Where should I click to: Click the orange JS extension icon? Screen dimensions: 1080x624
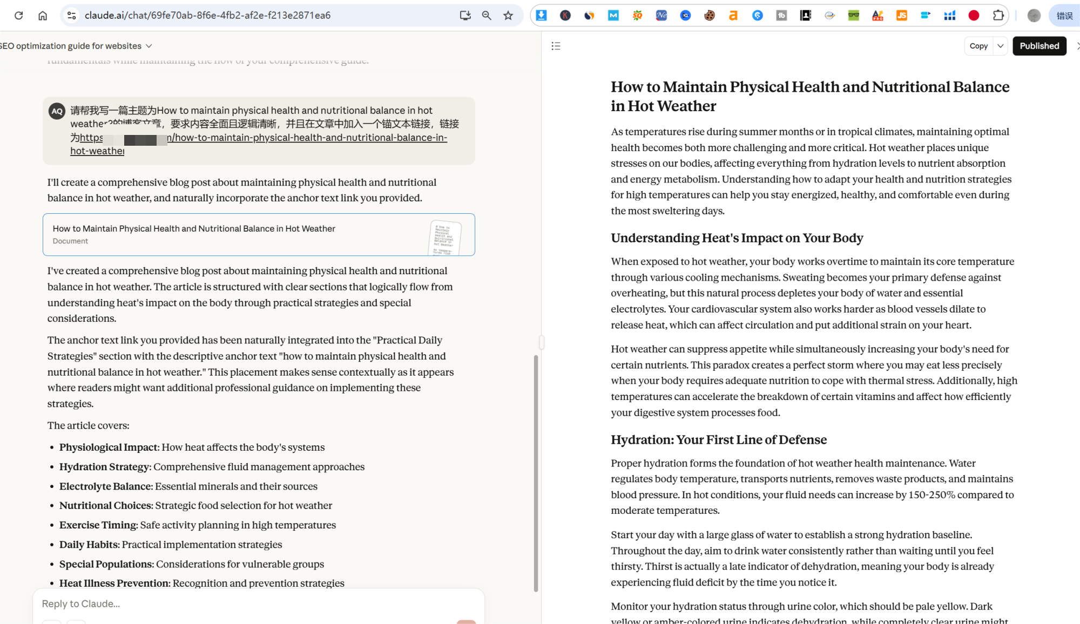click(x=902, y=16)
